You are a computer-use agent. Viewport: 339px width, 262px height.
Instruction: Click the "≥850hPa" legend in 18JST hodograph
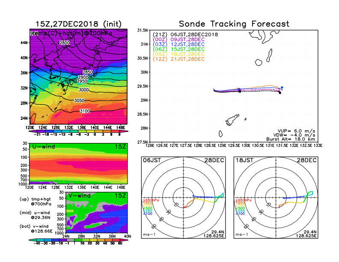pos(243,200)
